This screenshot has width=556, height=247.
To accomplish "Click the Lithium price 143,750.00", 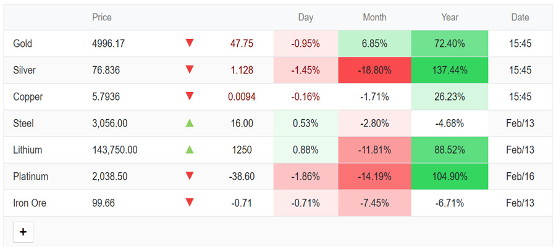I will pyautogui.click(x=115, y=150).
